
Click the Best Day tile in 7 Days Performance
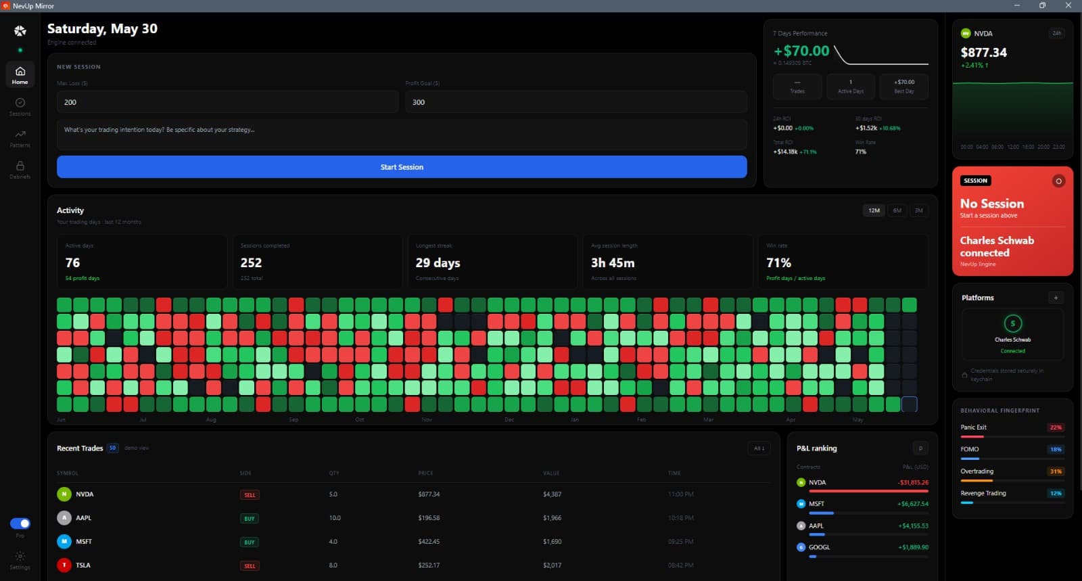click(904, 87)
